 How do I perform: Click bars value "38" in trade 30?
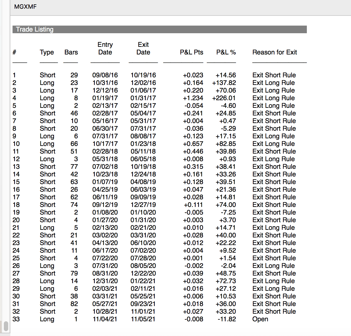[x=74, y=296]
